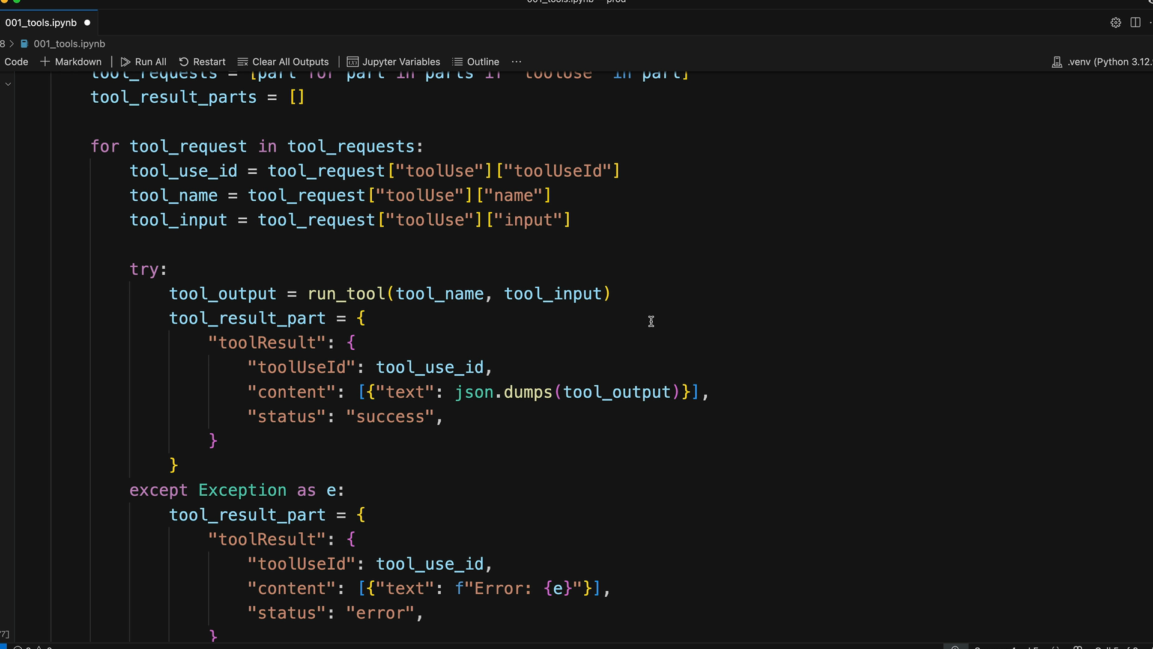Click 'json.dumps(tool_output)' expression

567,392
